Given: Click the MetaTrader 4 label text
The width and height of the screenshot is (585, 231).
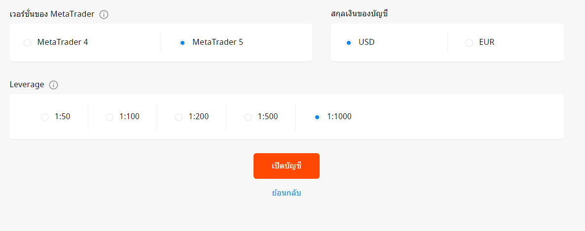Looking at the screenshot, I should pos(63,42).
